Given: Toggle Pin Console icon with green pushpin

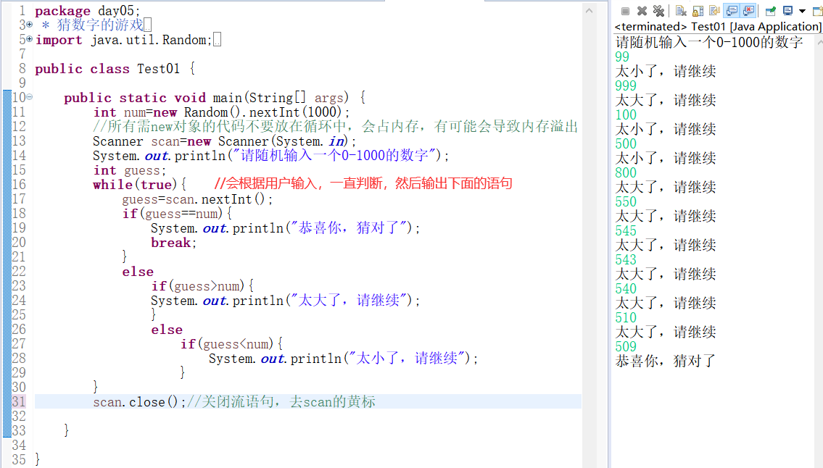Looking at the screenshot, I should point(771,11).
